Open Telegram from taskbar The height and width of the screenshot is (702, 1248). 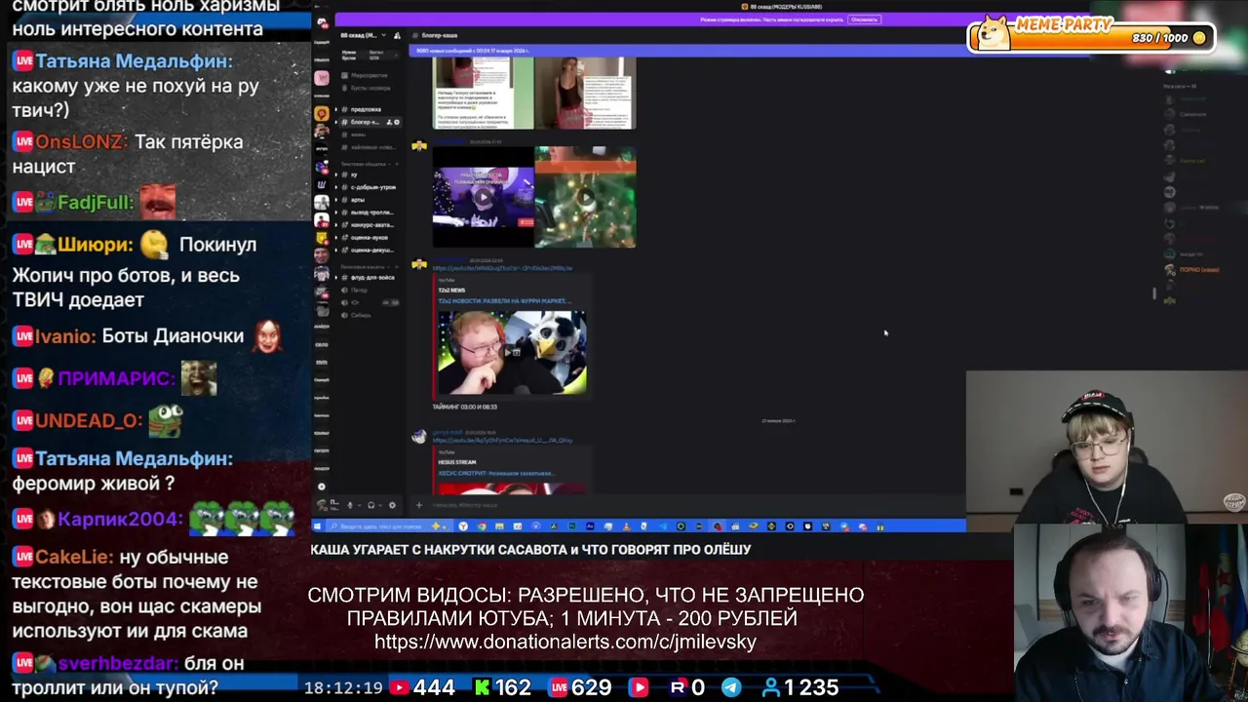(663, 526)
